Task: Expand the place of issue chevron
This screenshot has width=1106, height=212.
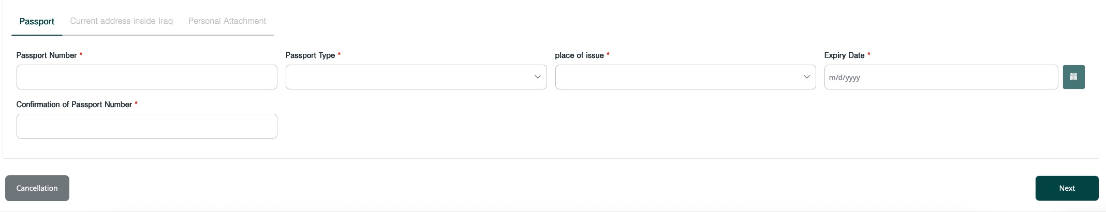Action: [806, 77]
